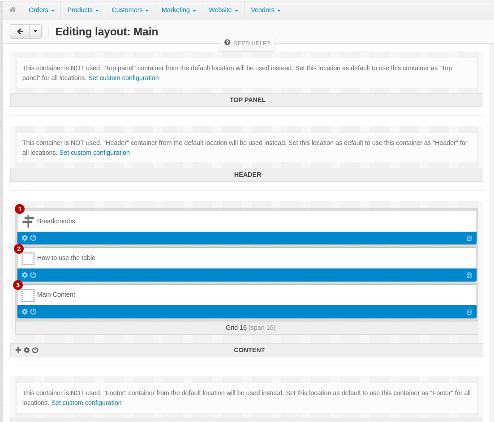Toggle Breadcrumbs block on/off power icon
Viewport: 494px width, 422px height.
33,238
